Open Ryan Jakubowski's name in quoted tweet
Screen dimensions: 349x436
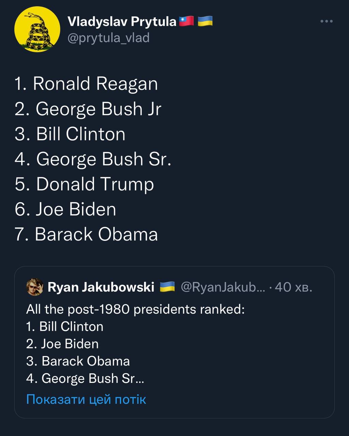(101, 287)
